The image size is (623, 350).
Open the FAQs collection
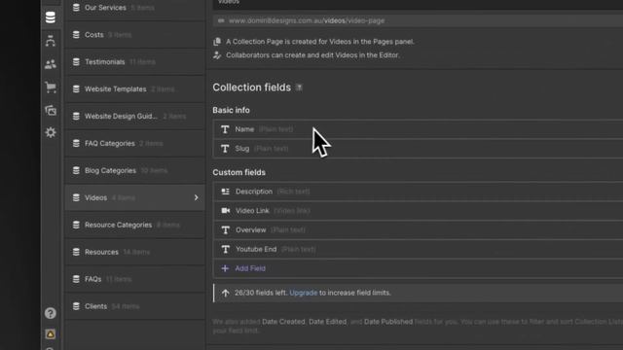(x=134, y=279)
